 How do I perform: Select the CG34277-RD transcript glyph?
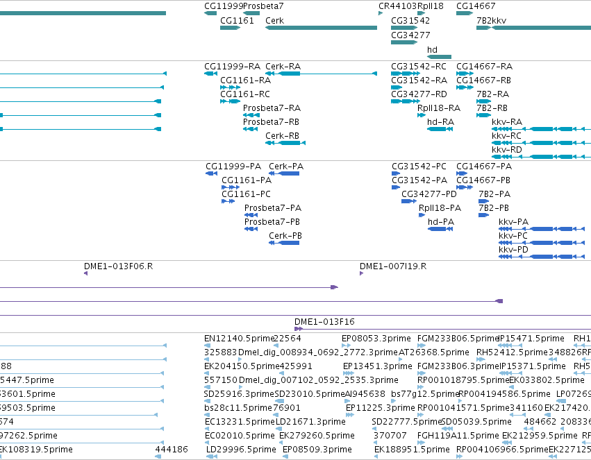pos(406,101)
